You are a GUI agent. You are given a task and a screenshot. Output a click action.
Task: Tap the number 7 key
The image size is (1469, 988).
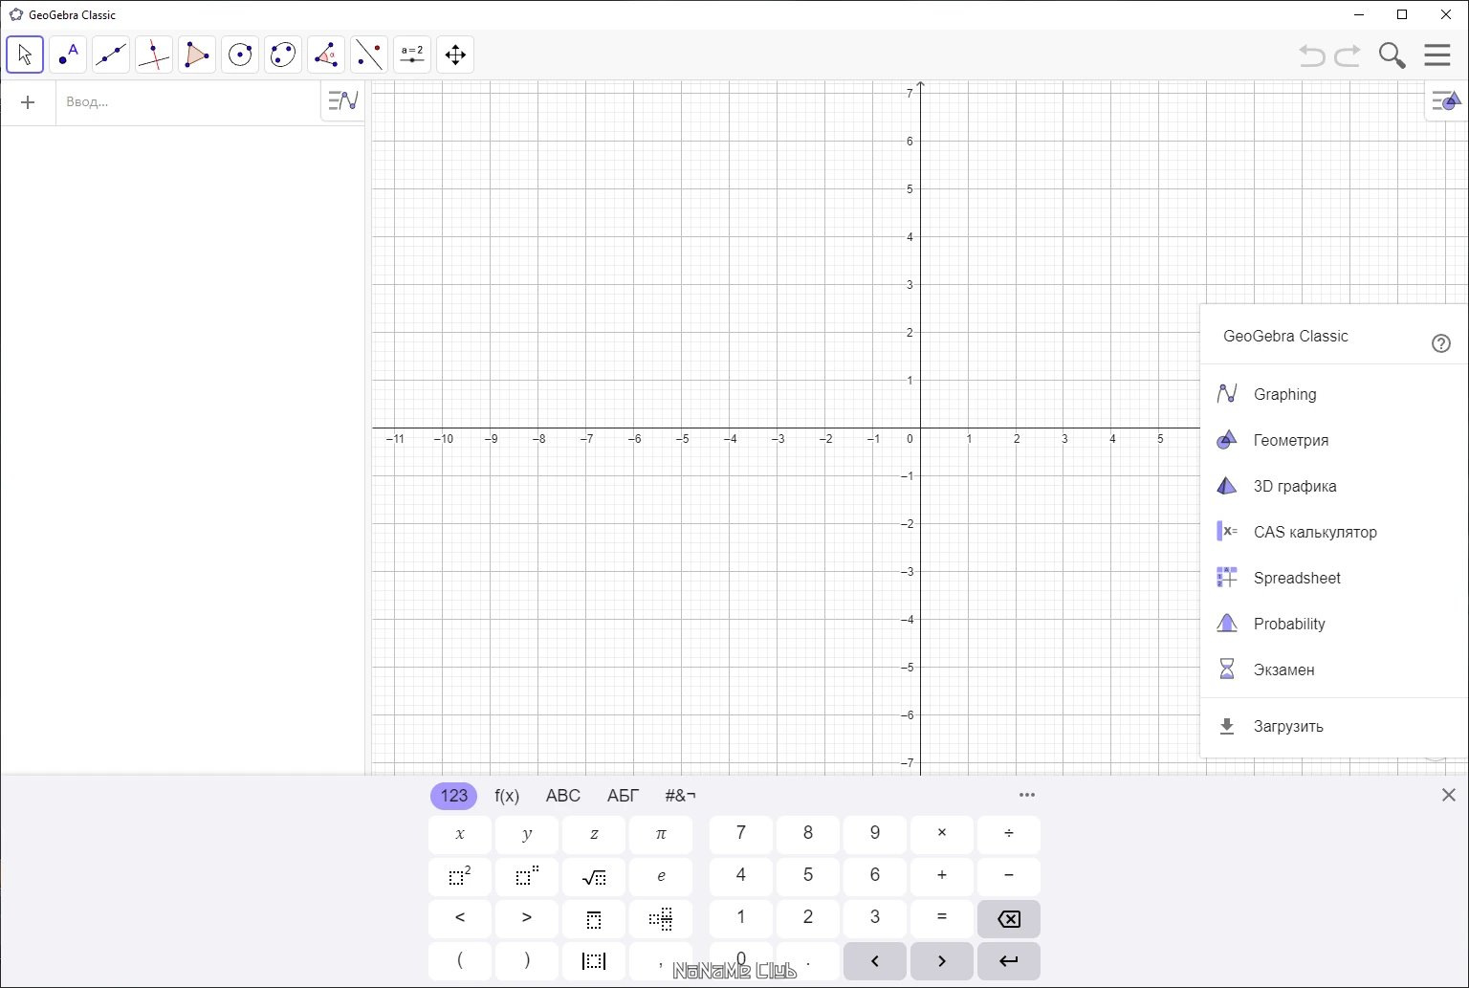(x=741, y=834)
